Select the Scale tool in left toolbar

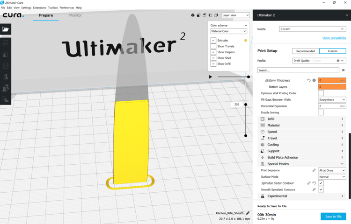coord(5,54)
